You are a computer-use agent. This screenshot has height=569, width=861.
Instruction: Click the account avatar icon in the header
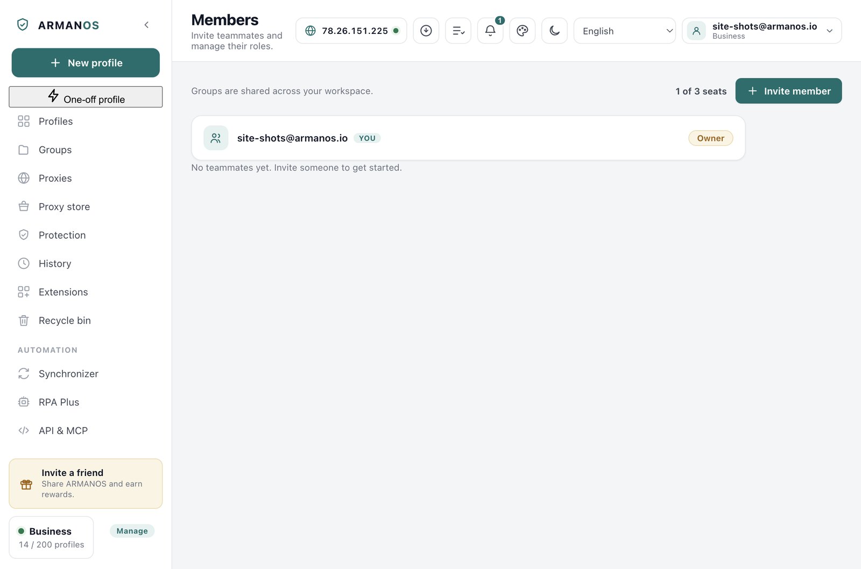(696, 31)
